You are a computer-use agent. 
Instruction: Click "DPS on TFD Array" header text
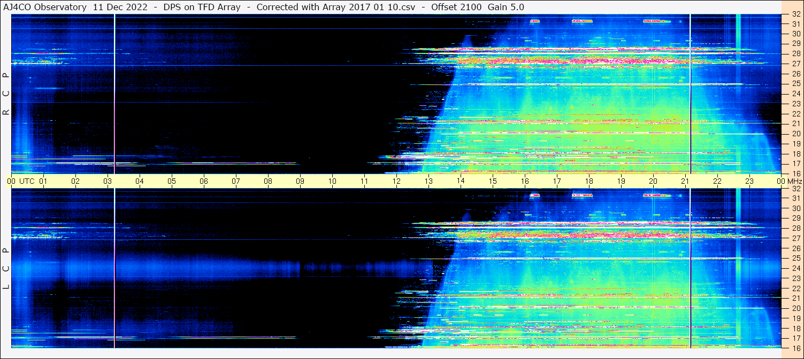click(x=203, y=7)
